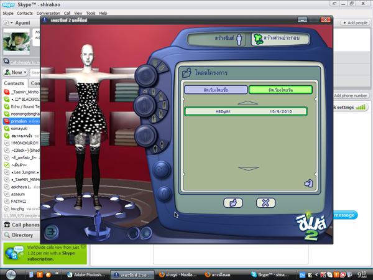Open Tools menu in Skype
The image size is (373, 280).
coord(91,13)
